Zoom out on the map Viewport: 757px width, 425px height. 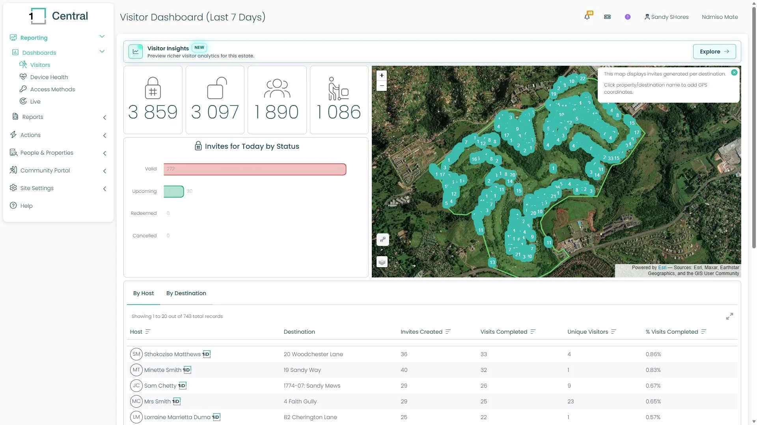click(382, 86)
